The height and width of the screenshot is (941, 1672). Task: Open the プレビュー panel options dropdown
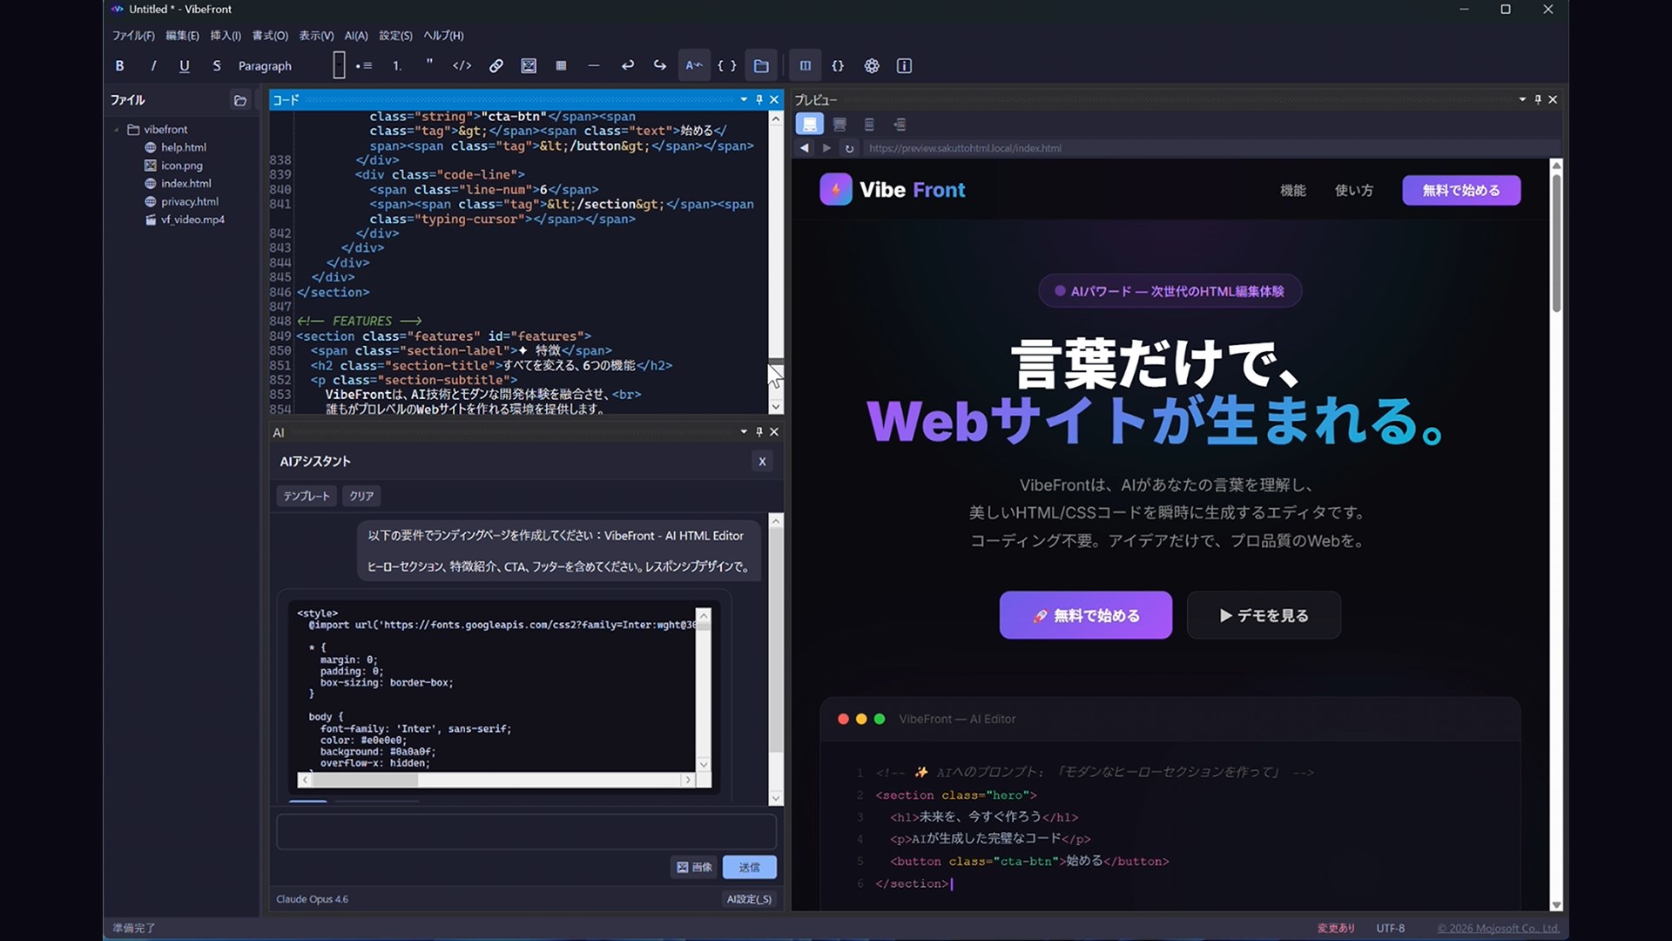(1522, 100)
